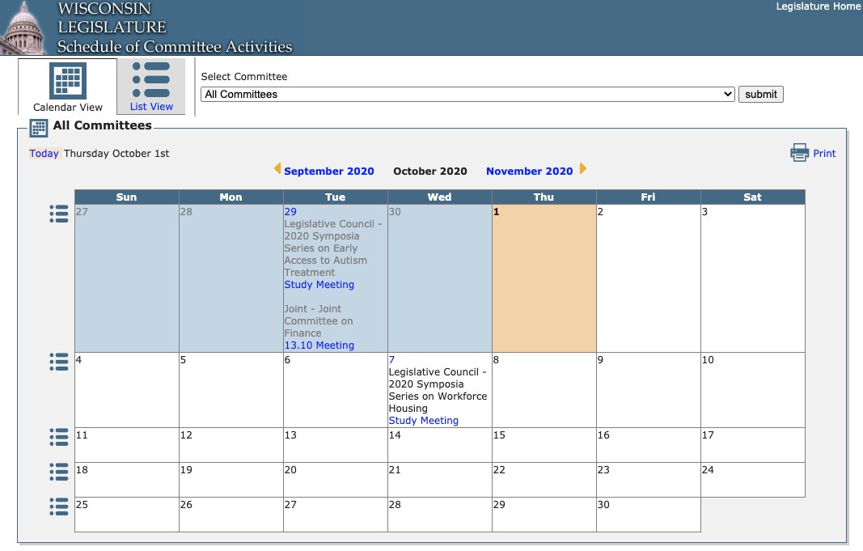Switch to List View icon

[x=151, y=79]
